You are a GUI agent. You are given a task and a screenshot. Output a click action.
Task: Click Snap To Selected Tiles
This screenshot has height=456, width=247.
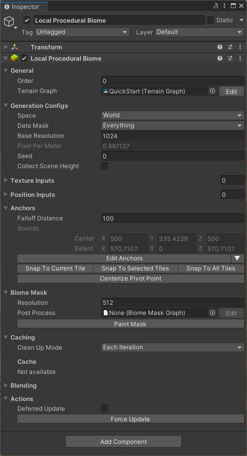(x=135, y=268)
